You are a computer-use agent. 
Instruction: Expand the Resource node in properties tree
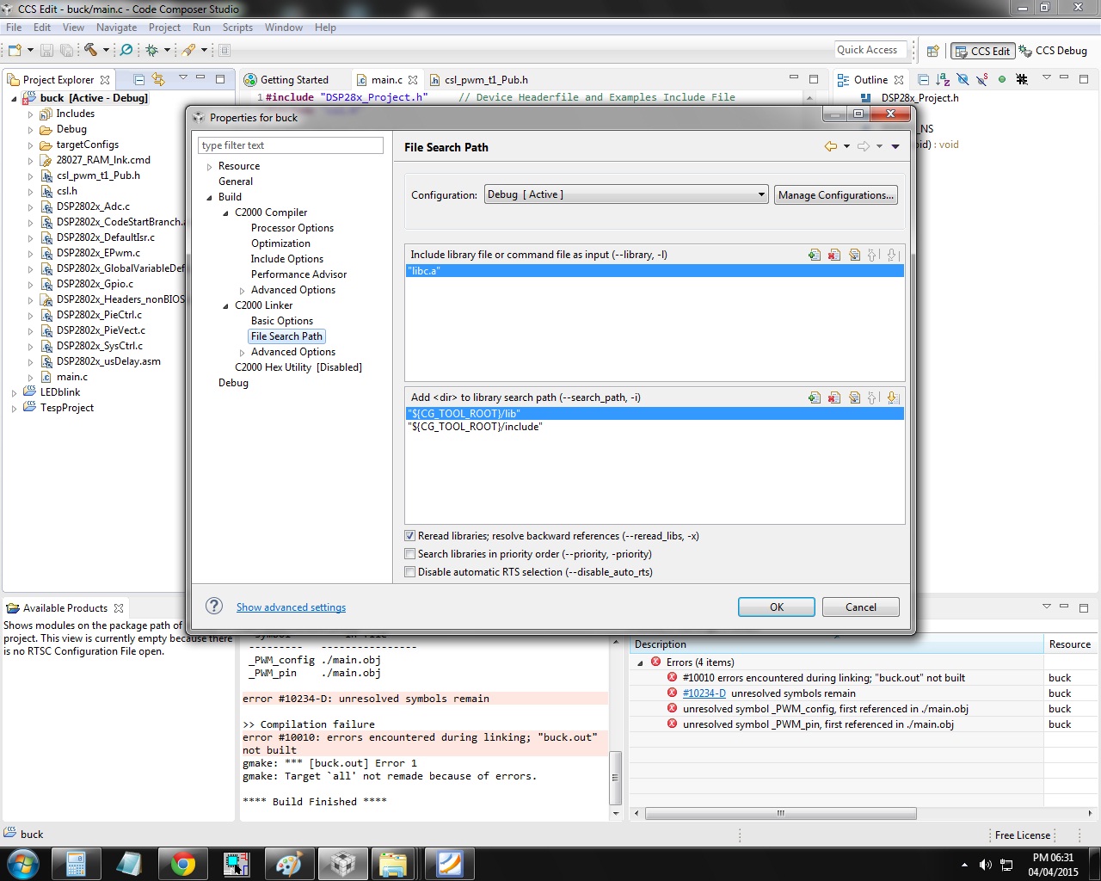(x=209, y=167)
